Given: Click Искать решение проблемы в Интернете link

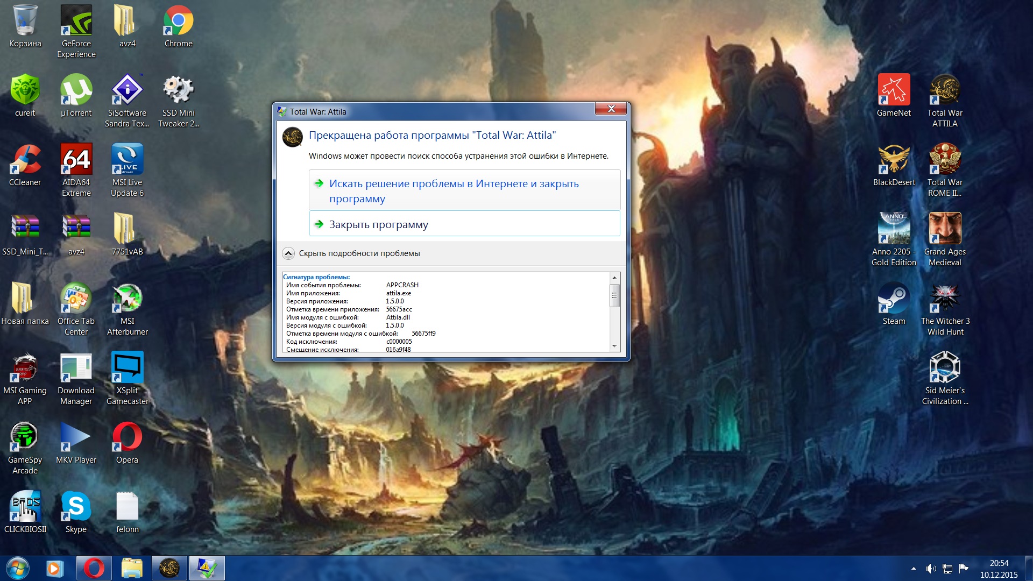Looking at the screenshot, I should (454, 191).
